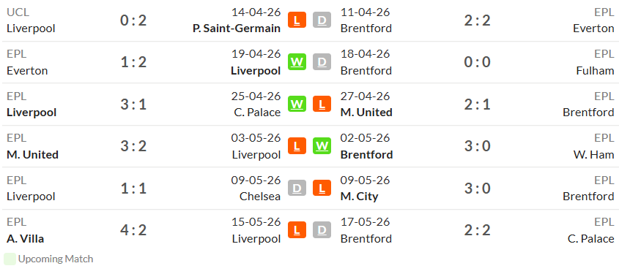Screen dimensions: 619x274
Task: Click Liverpool's L badge for A. Villa match
Action: 297,230
